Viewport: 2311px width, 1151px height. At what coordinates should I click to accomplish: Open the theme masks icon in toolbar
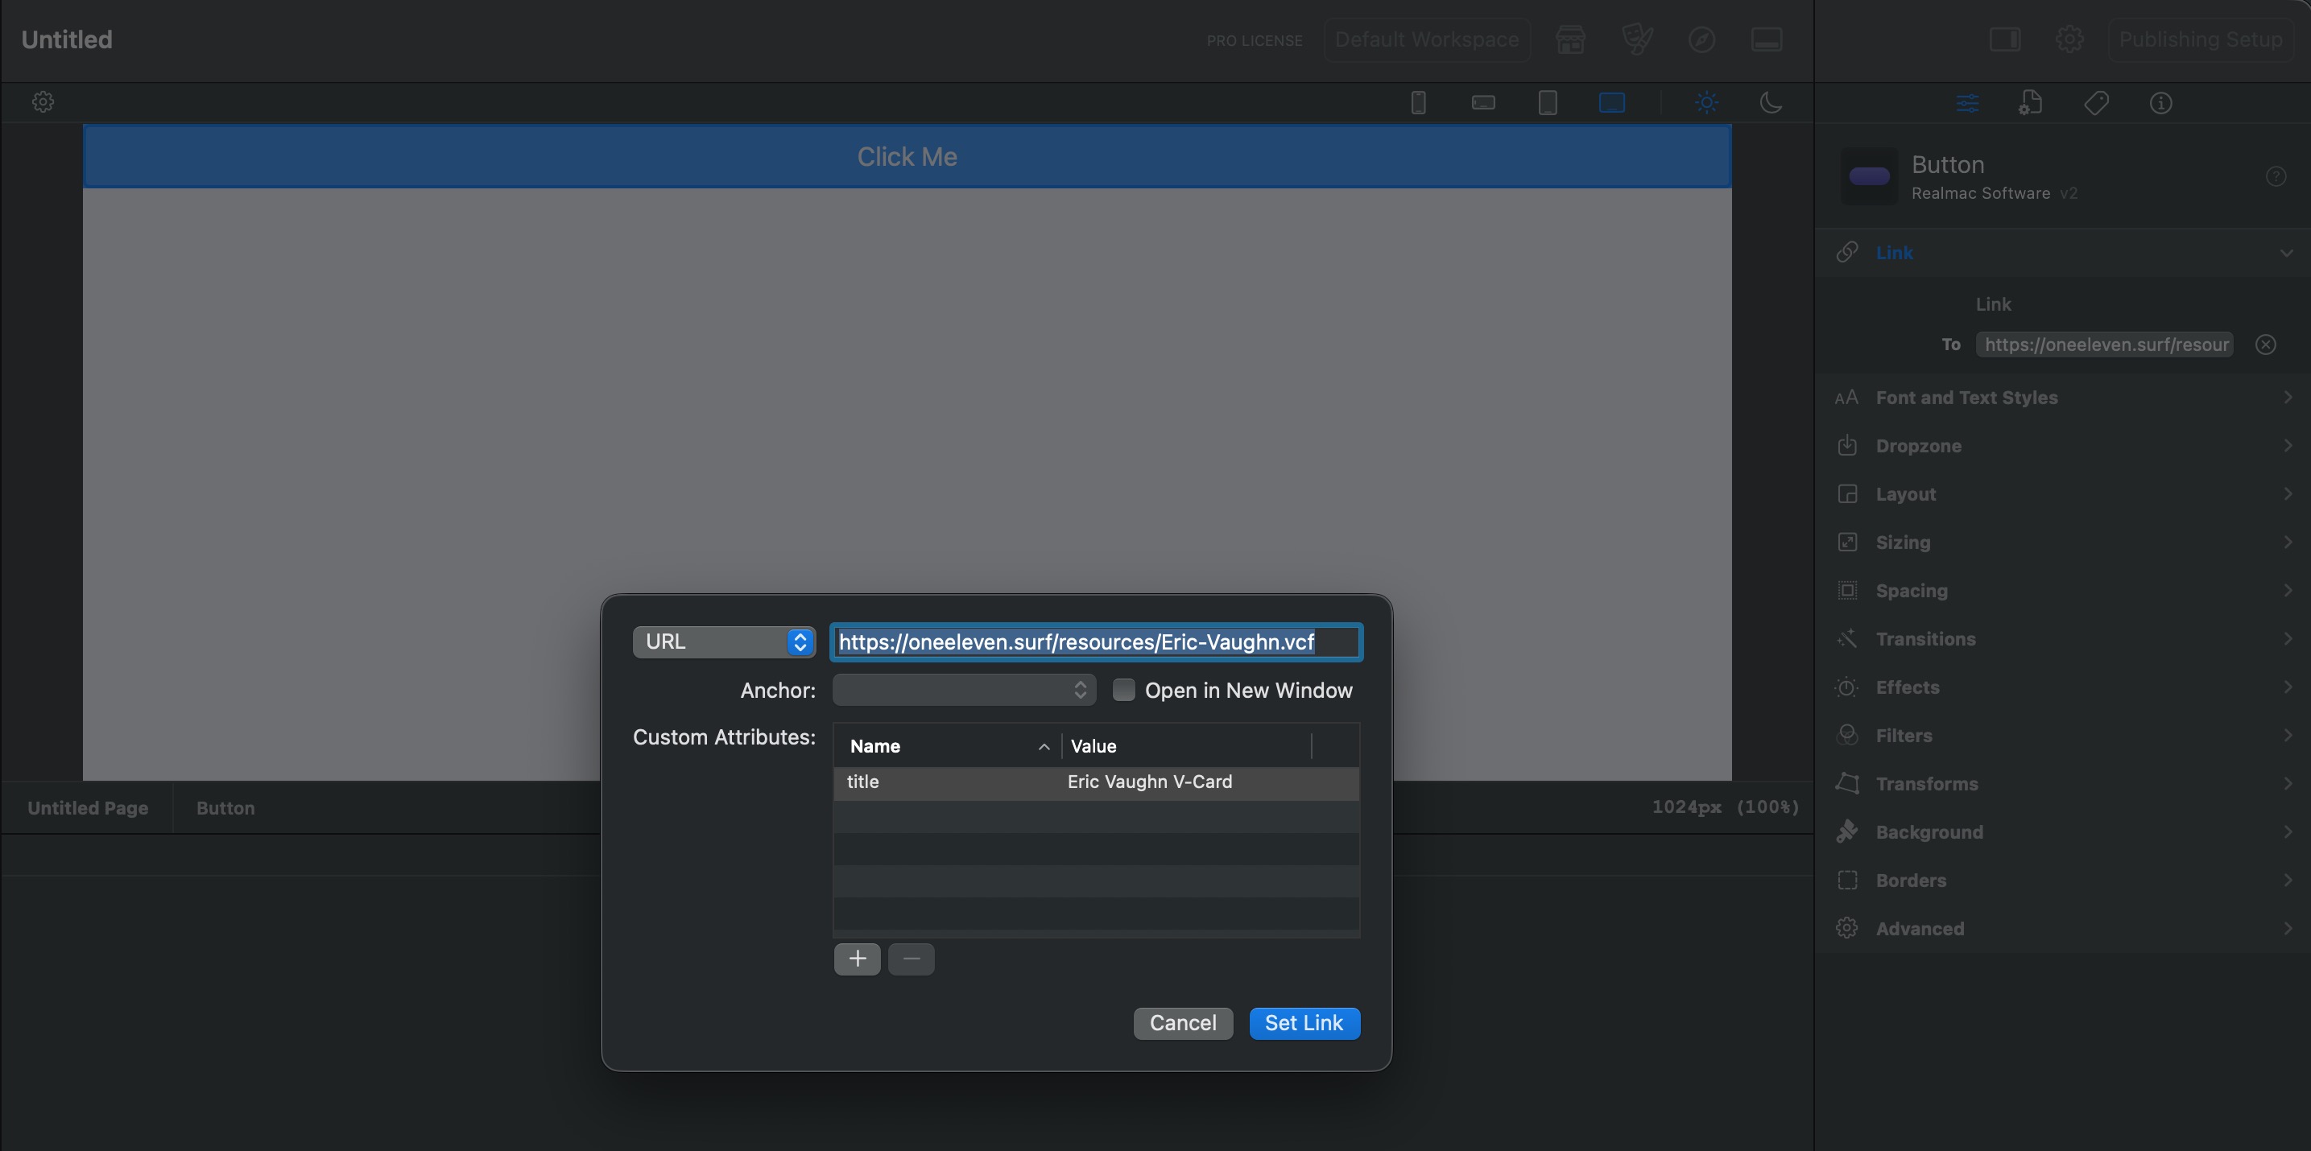click(1637, 40)
